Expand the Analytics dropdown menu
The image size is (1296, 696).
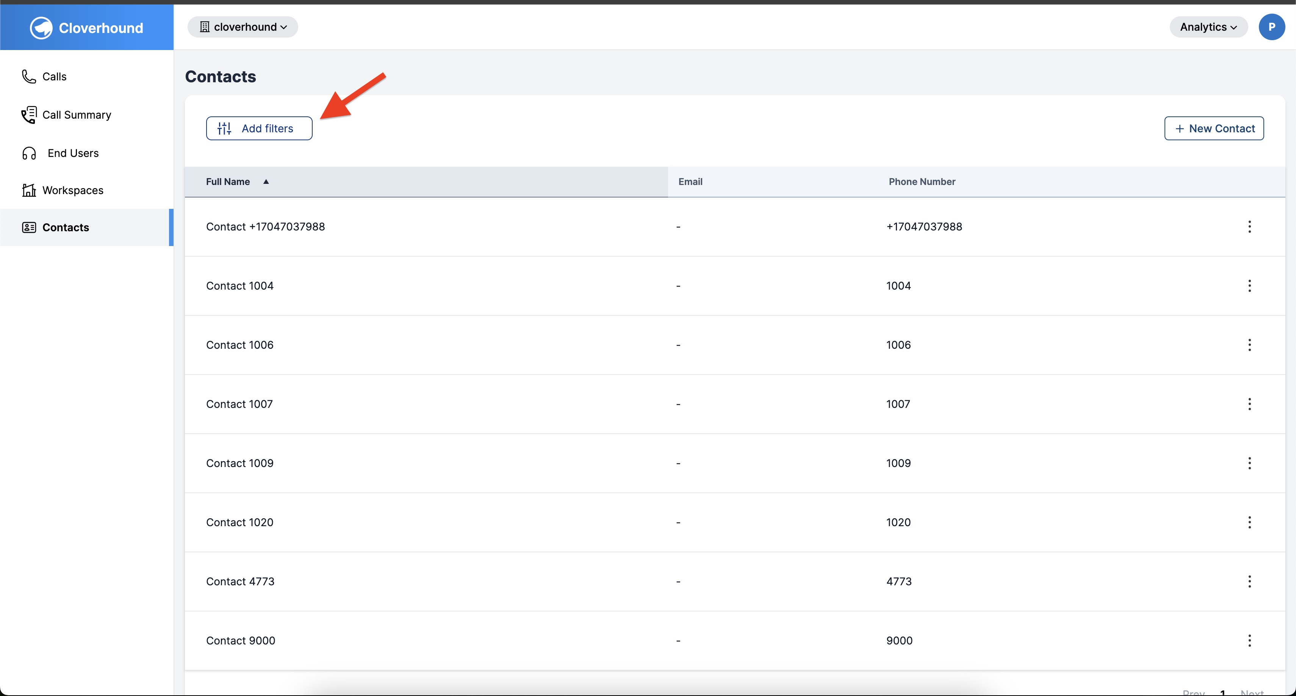click(1208, 27)
